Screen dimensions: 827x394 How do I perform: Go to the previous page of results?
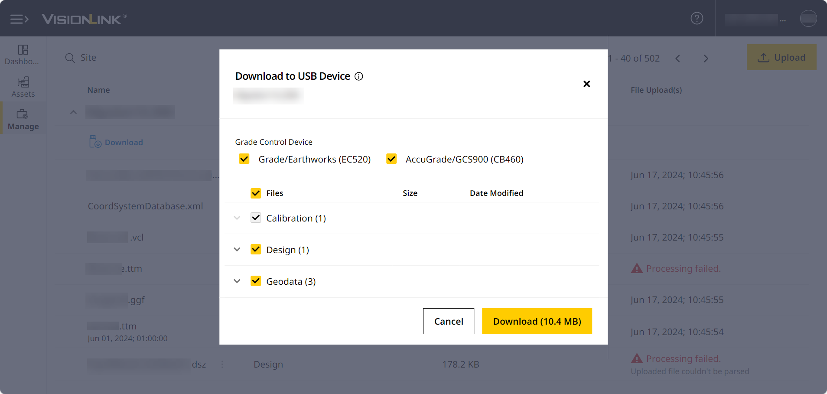[678, 59]
